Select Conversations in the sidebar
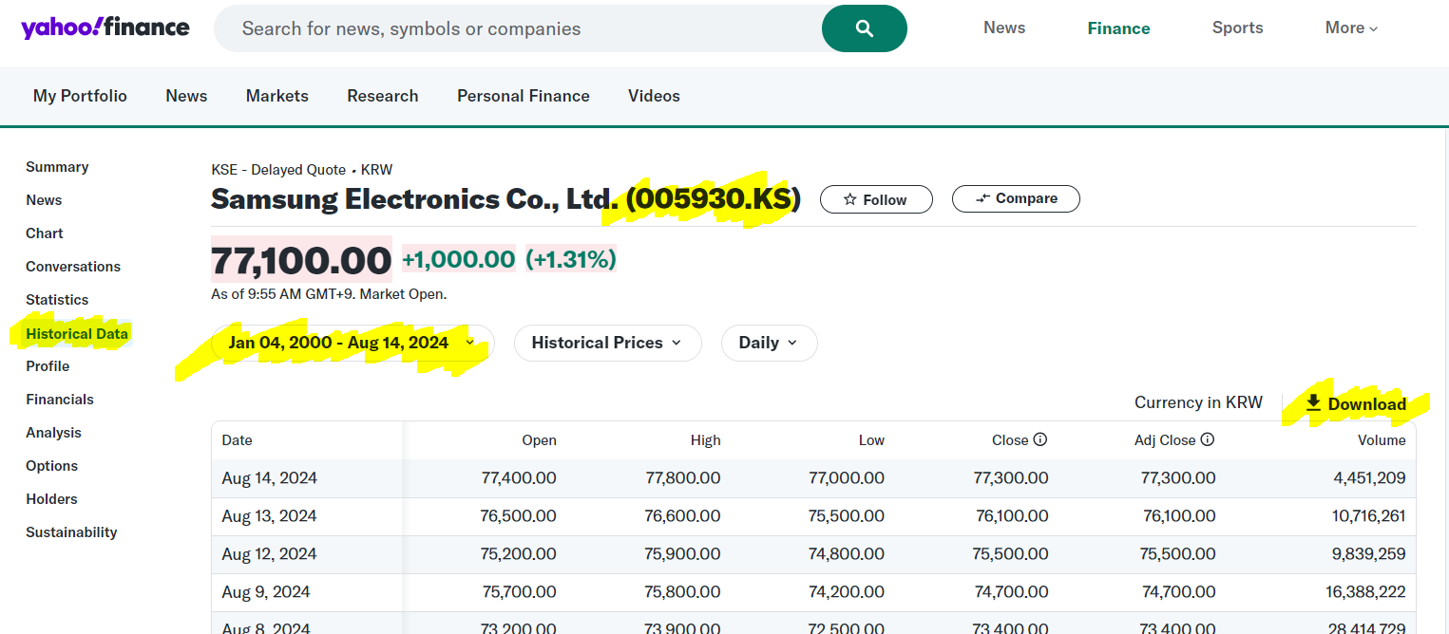1449x634 pixels. click(x=73, y=267)
